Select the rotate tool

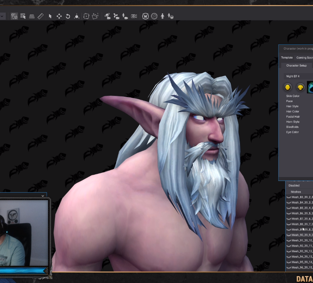tap(68, 16)
